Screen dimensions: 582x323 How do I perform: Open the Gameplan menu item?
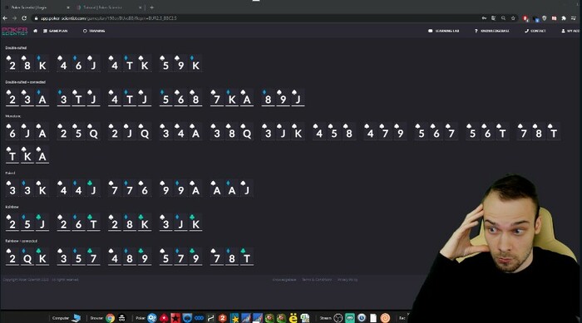tap(56, 31)
